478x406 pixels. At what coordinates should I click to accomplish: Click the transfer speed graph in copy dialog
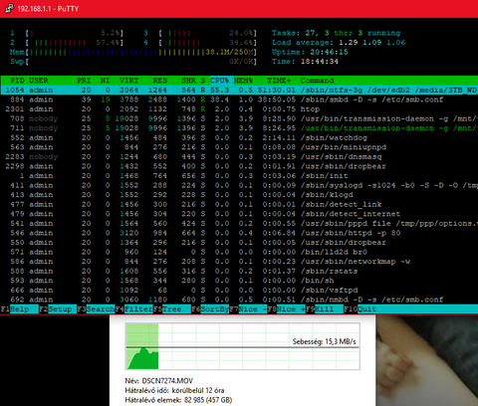coord(243,346)
